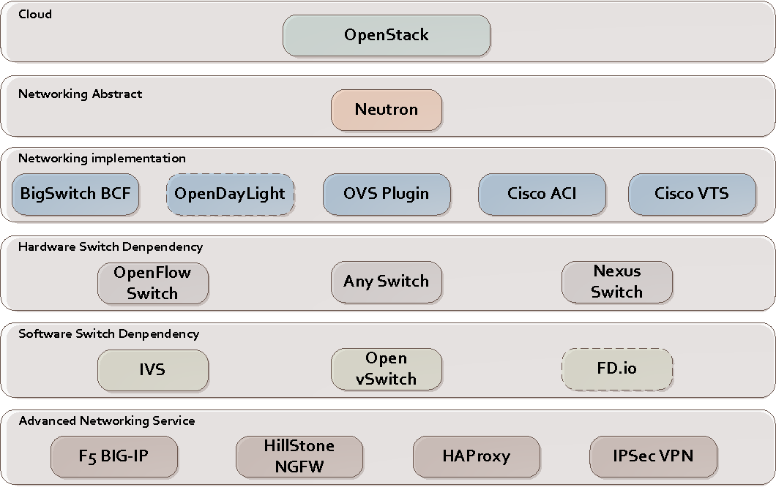Screen dimensions: 776x487
Task: Click the Cisco VTS block
Action: (x=692, y=194)
